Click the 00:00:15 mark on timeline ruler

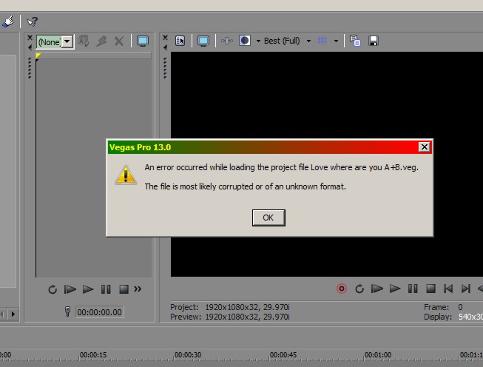(93, 355)
